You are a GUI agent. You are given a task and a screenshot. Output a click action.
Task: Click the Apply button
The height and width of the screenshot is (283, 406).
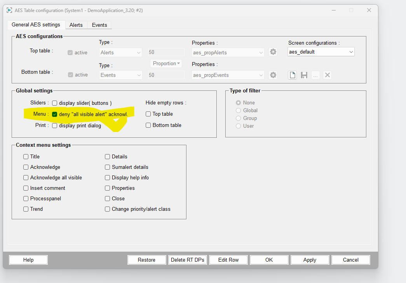[x=310, y=260]
